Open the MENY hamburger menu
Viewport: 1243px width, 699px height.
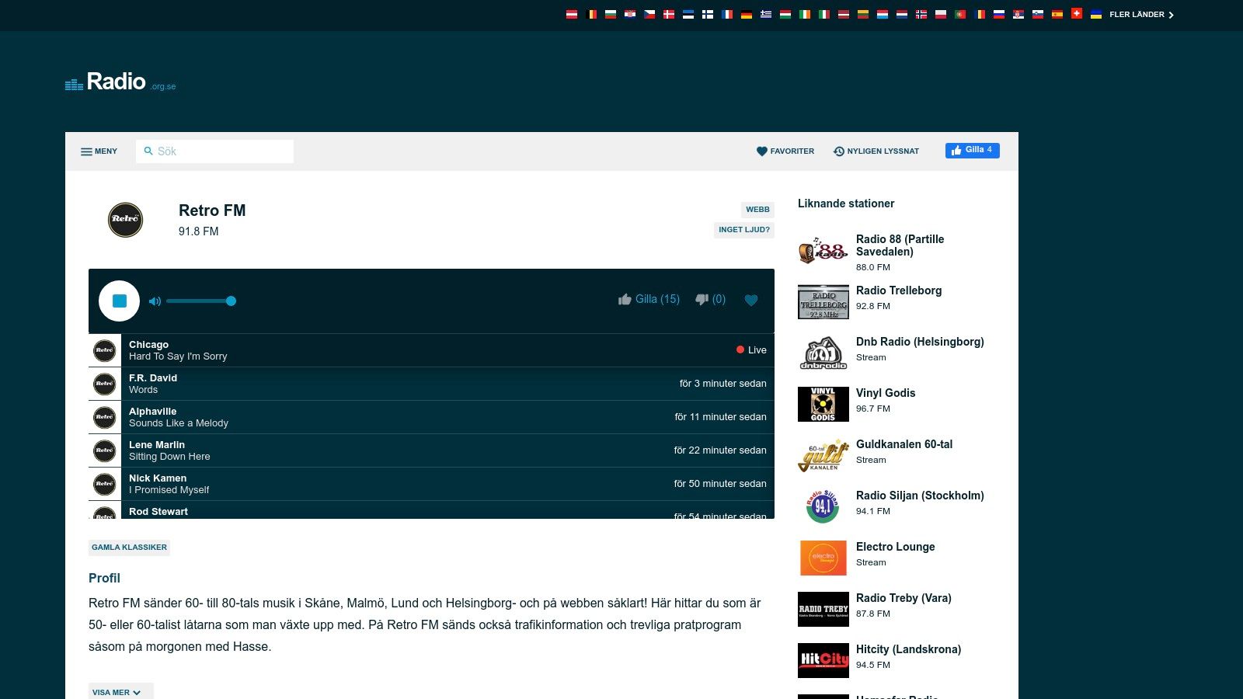(x=99, y=151)
